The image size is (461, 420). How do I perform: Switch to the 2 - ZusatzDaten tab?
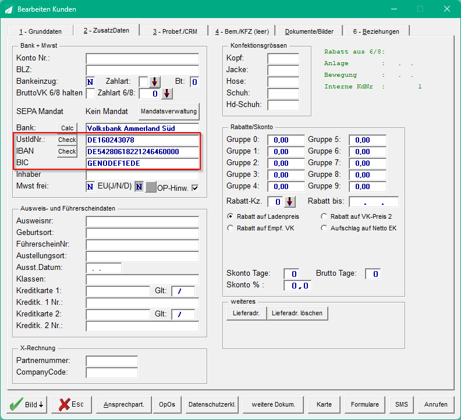coord(107,30)
